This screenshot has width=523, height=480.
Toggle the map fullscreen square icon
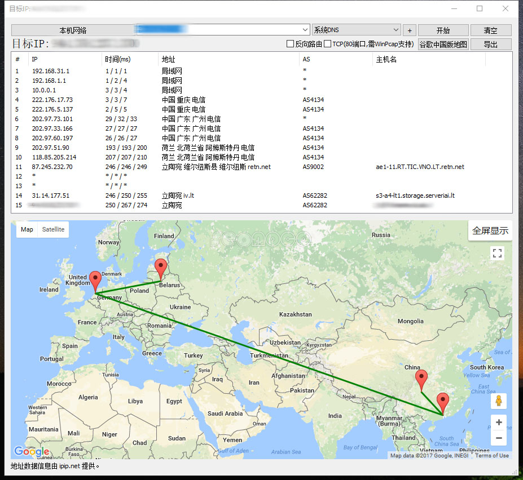(x=497, y=254)
